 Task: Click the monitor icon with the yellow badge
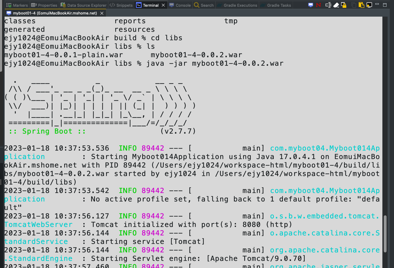(x=369, y=5)
